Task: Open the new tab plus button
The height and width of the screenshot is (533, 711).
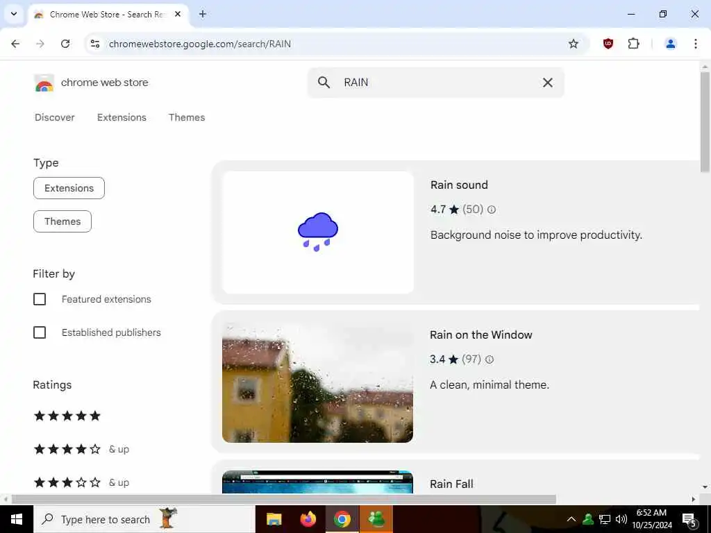Action: pos(203,14)
